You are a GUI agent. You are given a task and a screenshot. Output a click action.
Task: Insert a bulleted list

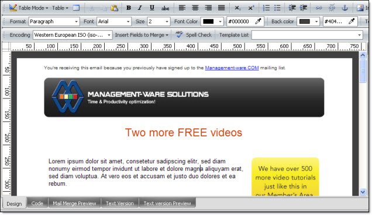277,8
